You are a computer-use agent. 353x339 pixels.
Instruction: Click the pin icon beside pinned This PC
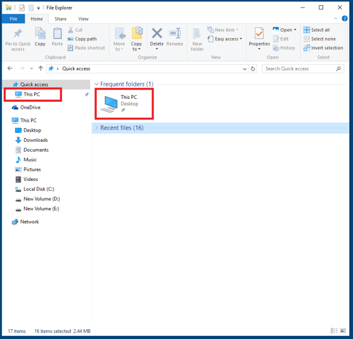[x=86, y=95]
